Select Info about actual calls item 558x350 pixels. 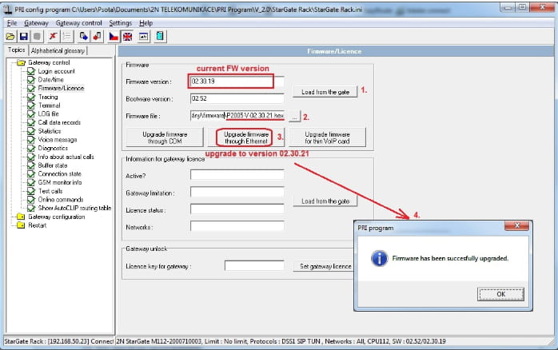click(x=66, y=157)
